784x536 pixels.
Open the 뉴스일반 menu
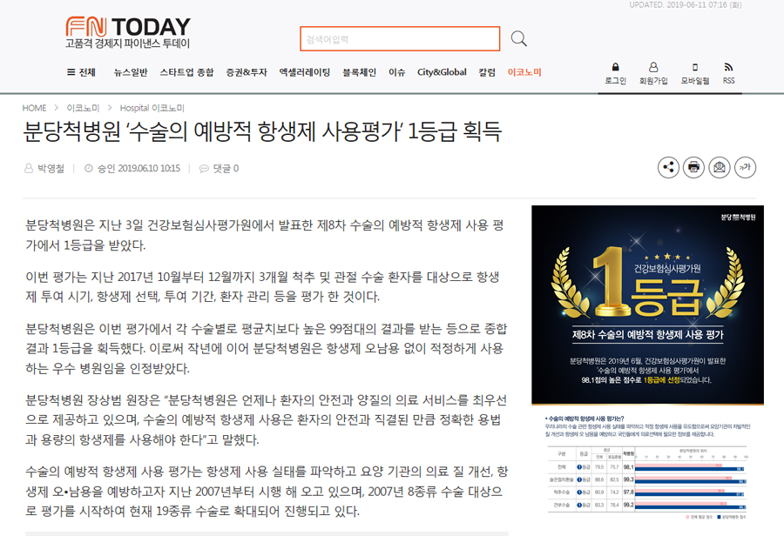coord(131,72)
